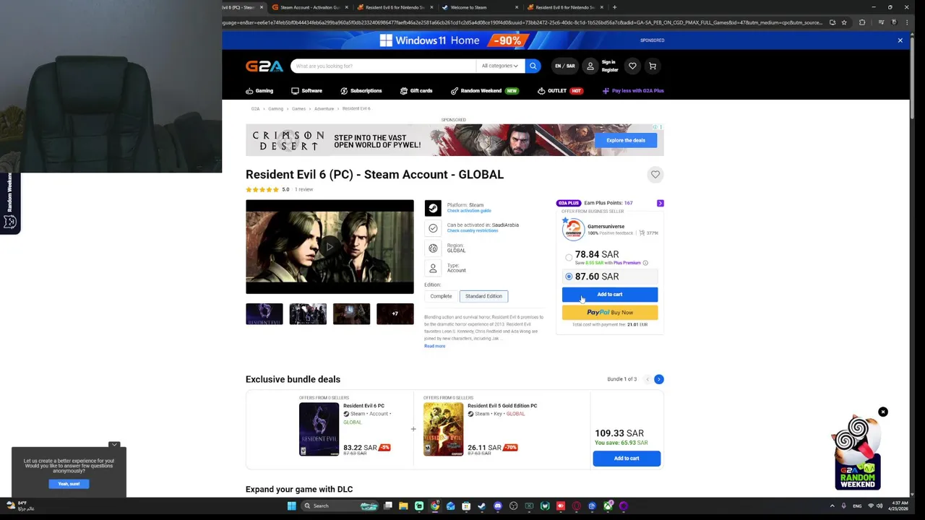Open Xbox app icon in the taskbar
Image resolution: width=925 pixels, height=520 pixels.
(x=608, y=506)
